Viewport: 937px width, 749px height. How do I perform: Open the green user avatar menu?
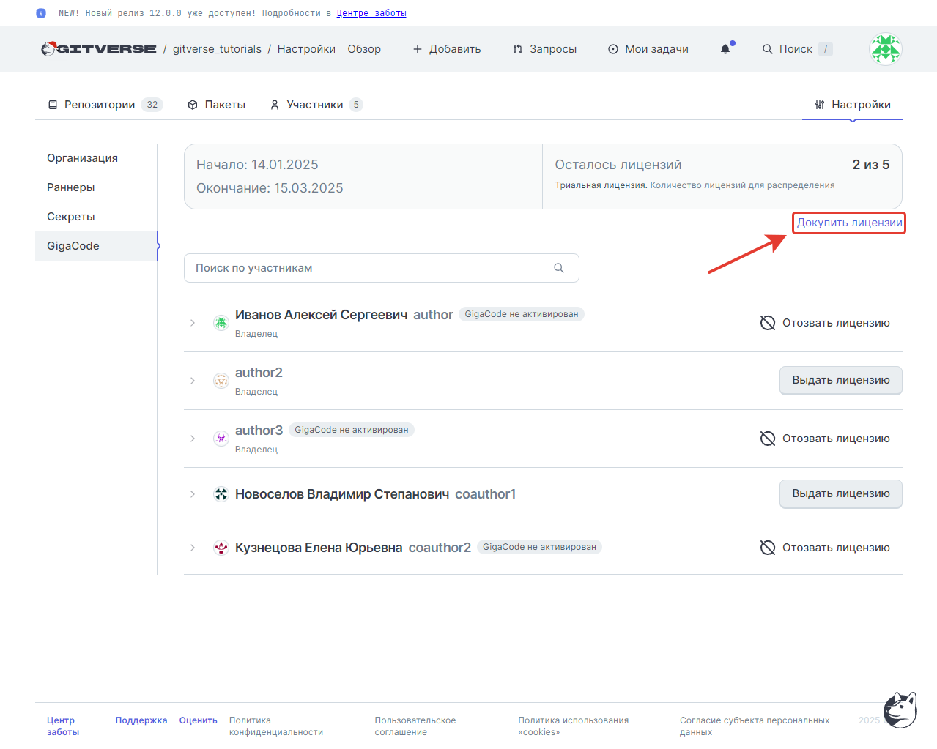885,49
